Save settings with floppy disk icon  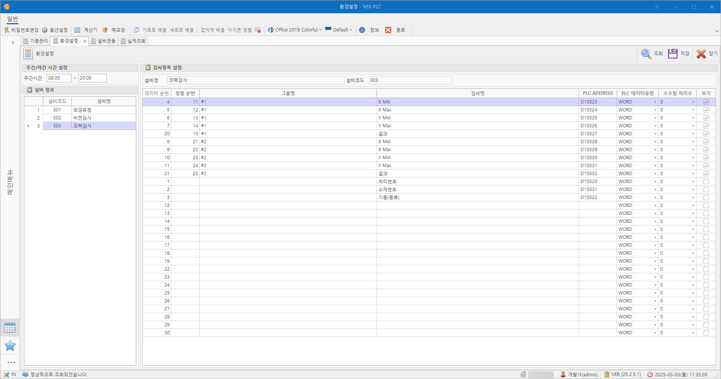click(673, 54)
